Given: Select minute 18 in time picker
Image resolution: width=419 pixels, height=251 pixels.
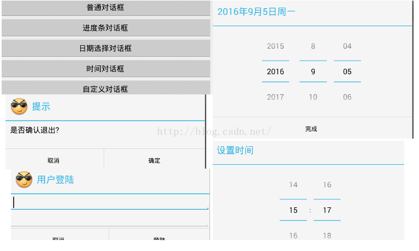Looking at the screenshot, I should tap(327, 236).
